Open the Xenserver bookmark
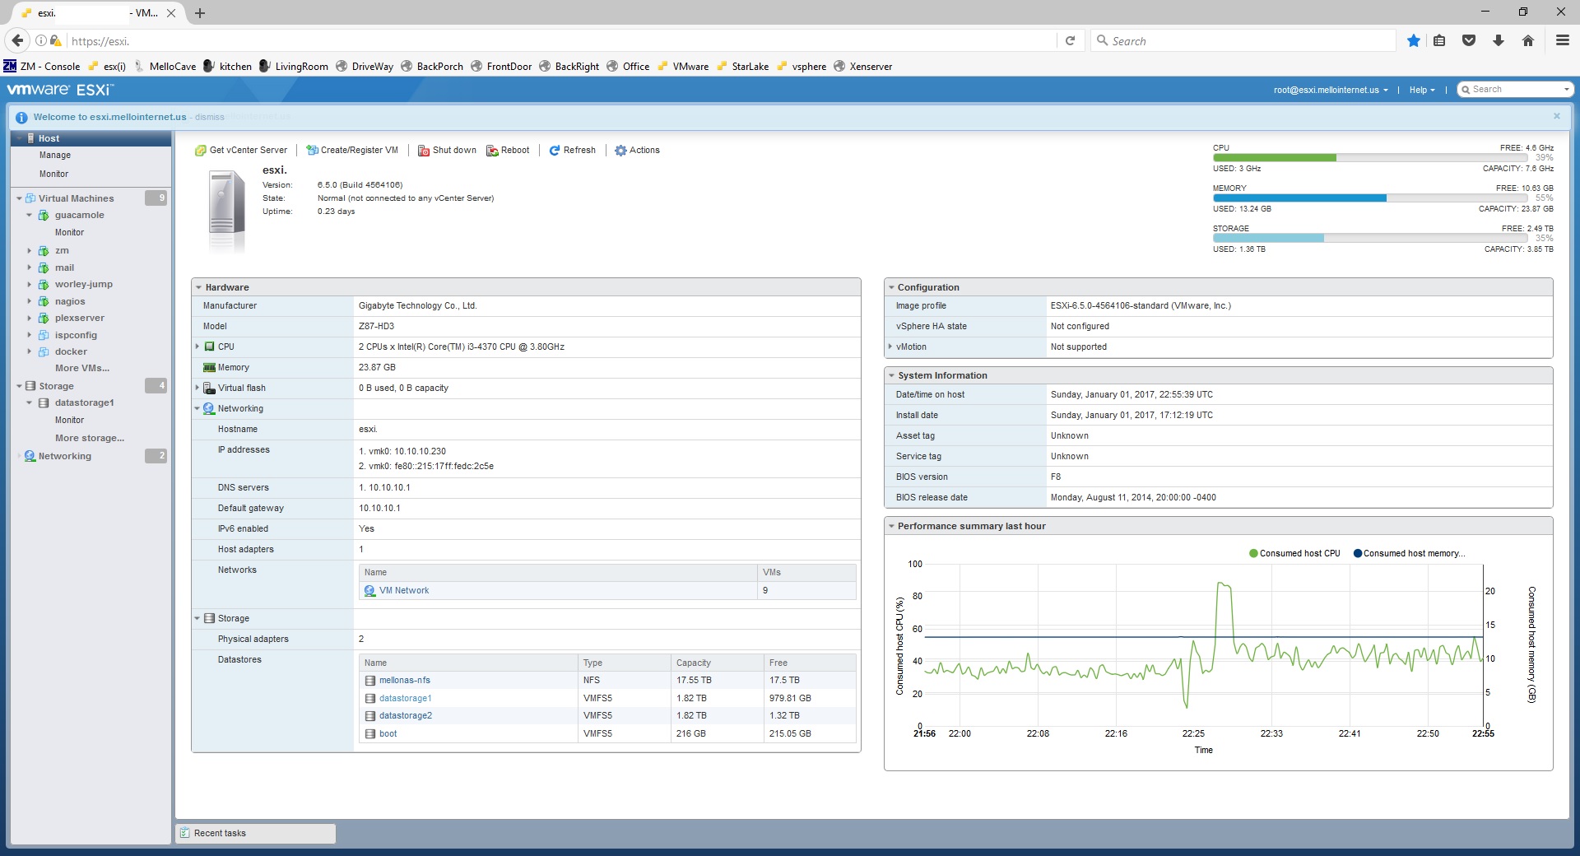Image resolution: width=1580 pixels, height=856 pixels. pyautogui.click(x=862, y=67)
